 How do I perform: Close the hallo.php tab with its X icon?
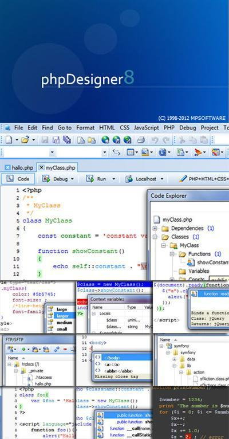[x=7, y=168]
